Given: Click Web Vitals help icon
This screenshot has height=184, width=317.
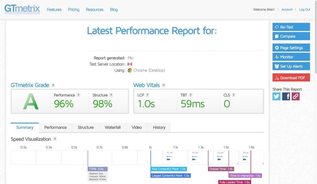Looking at the screenshot, I should [164, 85].
